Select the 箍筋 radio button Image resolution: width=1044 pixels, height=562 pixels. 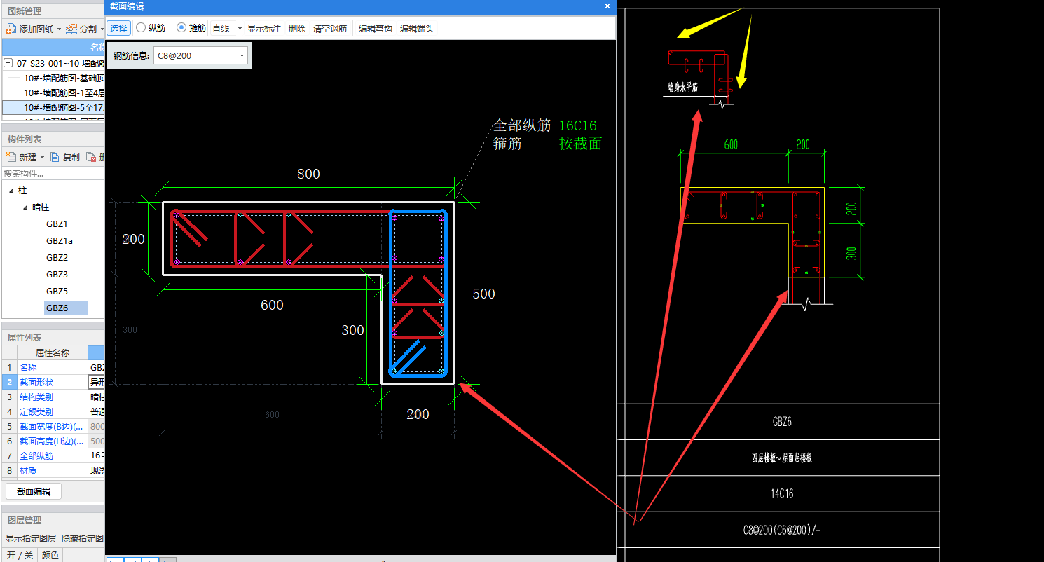tap(181, 28)
